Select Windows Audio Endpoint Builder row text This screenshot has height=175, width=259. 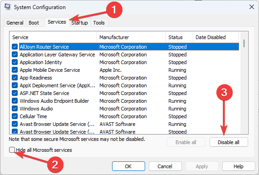(54, 101)
